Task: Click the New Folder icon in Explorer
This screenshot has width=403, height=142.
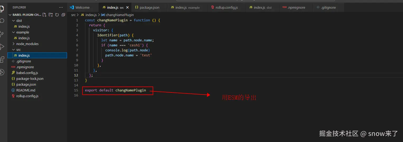Action: pos(51,15)
